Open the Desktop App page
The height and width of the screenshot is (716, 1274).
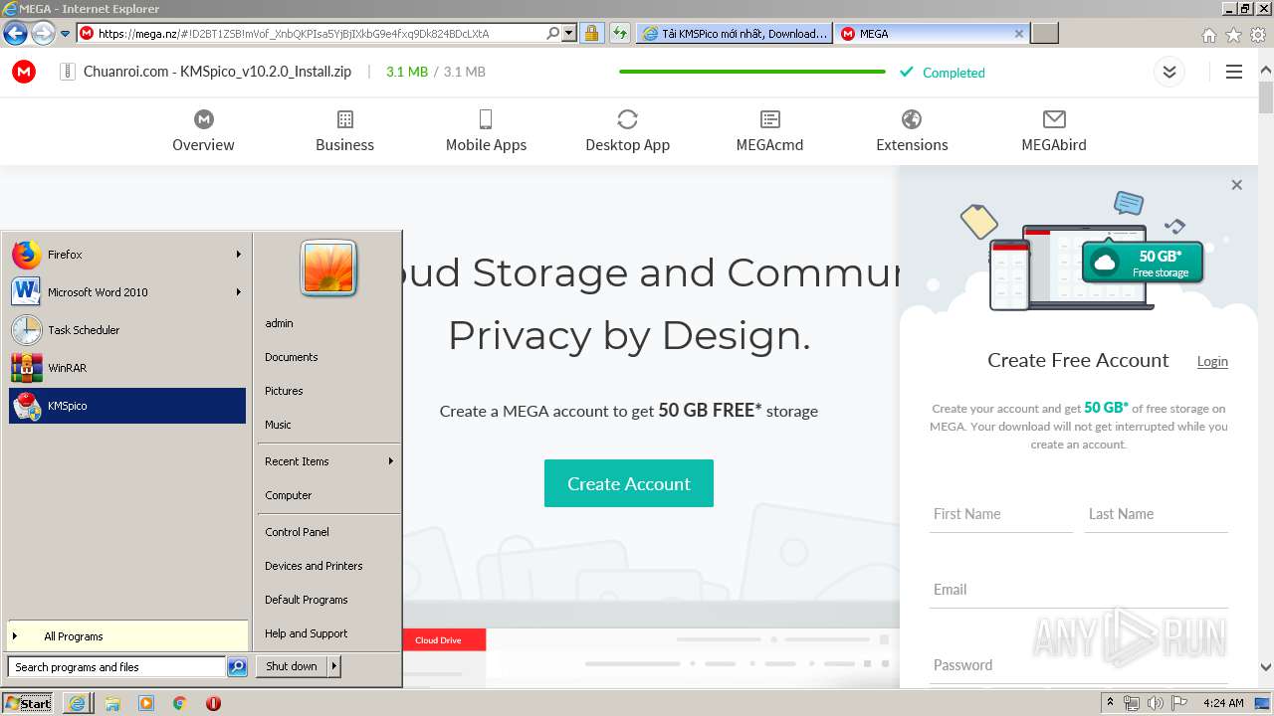click(x=627, y=131)
